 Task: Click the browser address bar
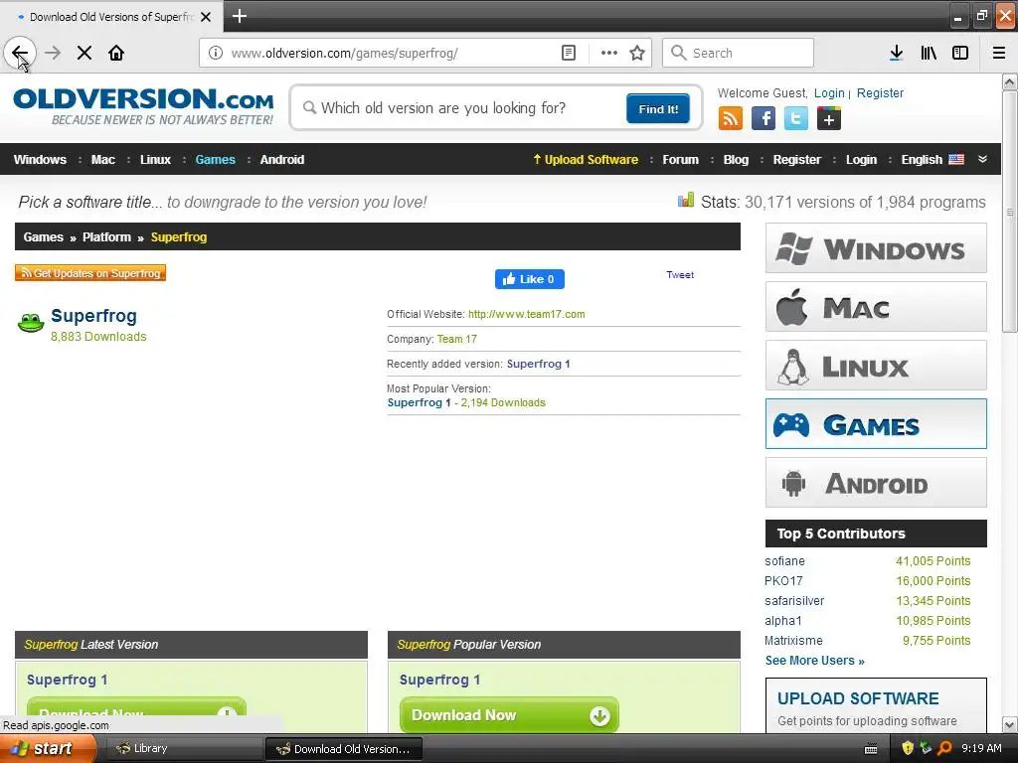tap(392, 54)
